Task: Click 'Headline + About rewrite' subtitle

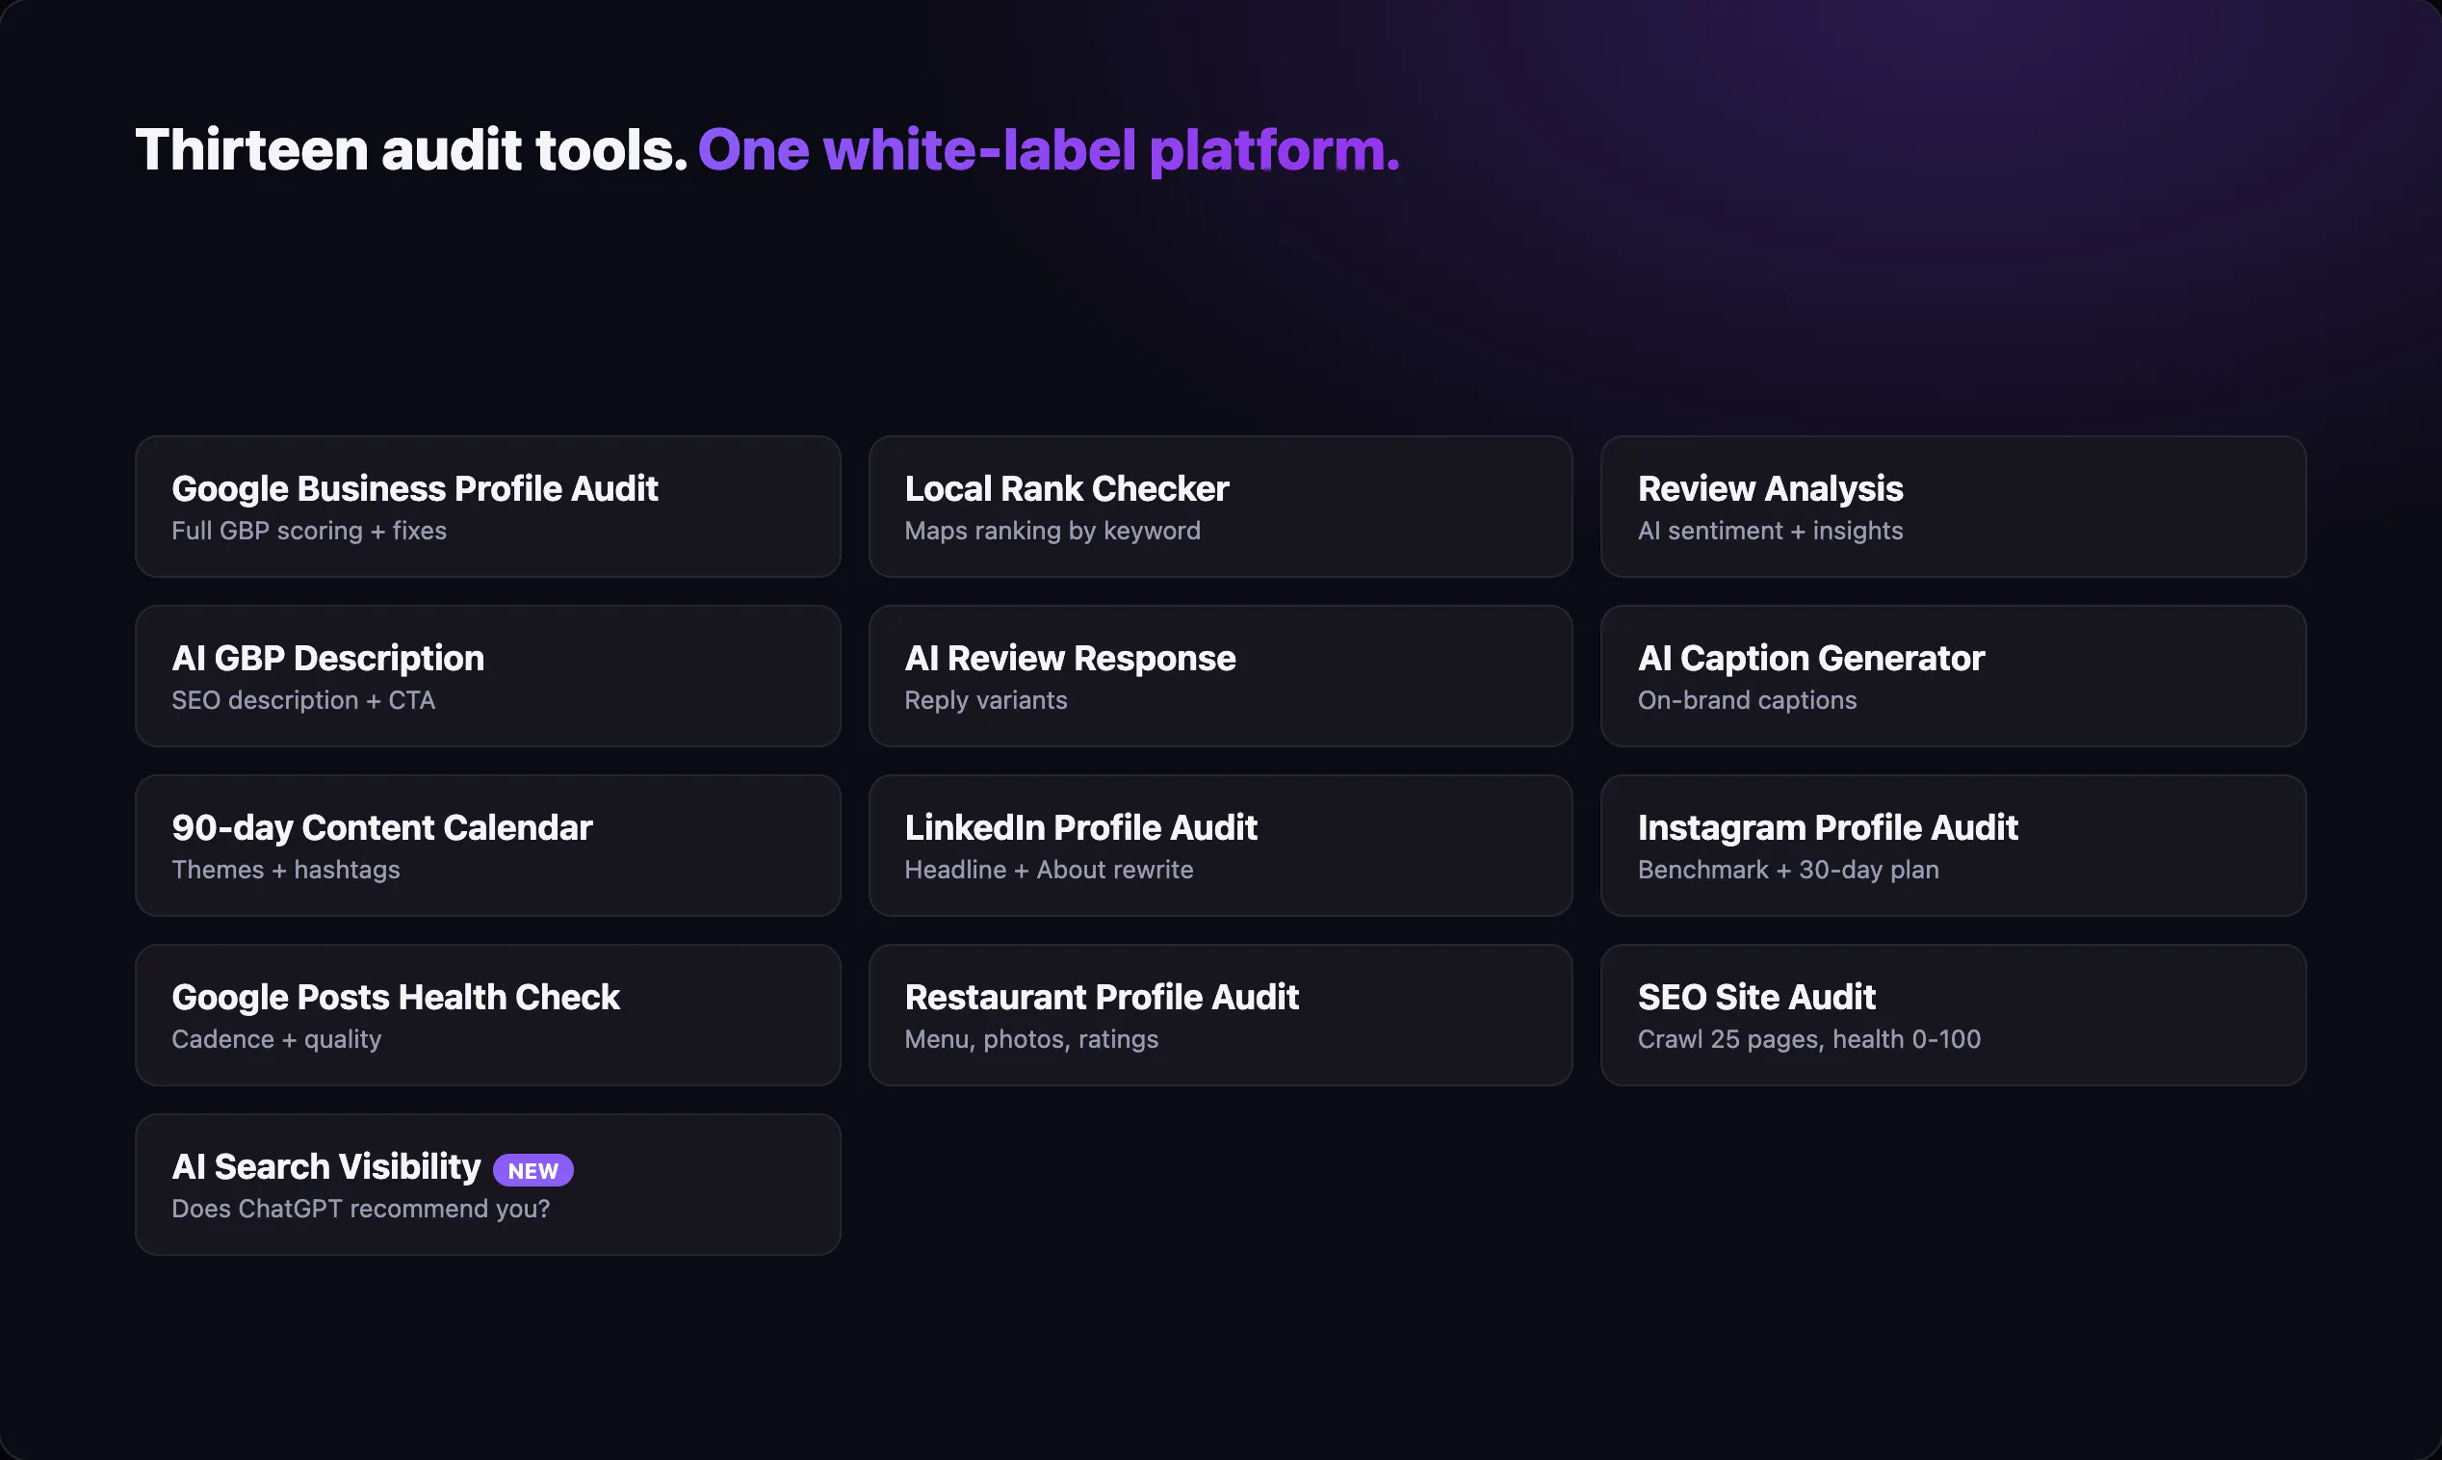Action: point(1050,870)
